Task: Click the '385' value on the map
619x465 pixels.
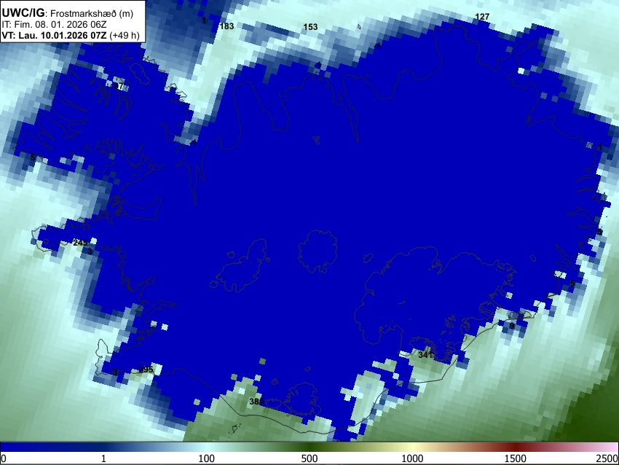Action: click(256, 402)
